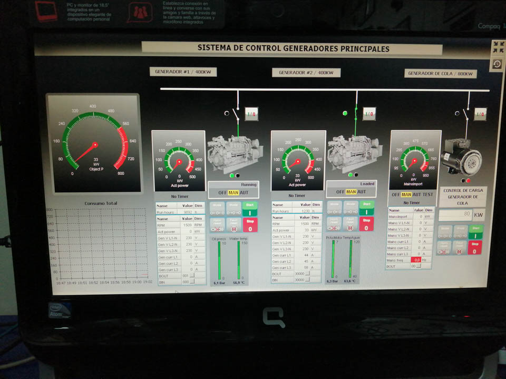Screen dimensions: 506x379
Task: Click Fault reset icon for Generador de Cola
Action: coord(460,247)
